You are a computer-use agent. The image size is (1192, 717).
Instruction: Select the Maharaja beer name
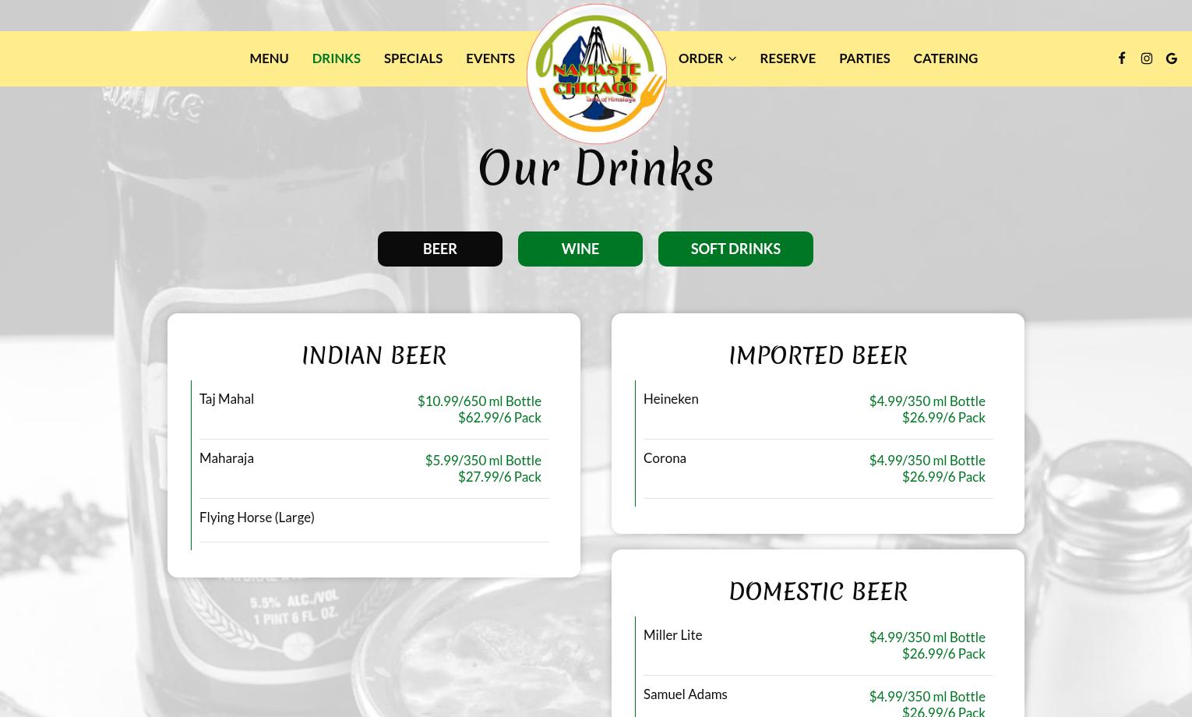click(227, 458)
